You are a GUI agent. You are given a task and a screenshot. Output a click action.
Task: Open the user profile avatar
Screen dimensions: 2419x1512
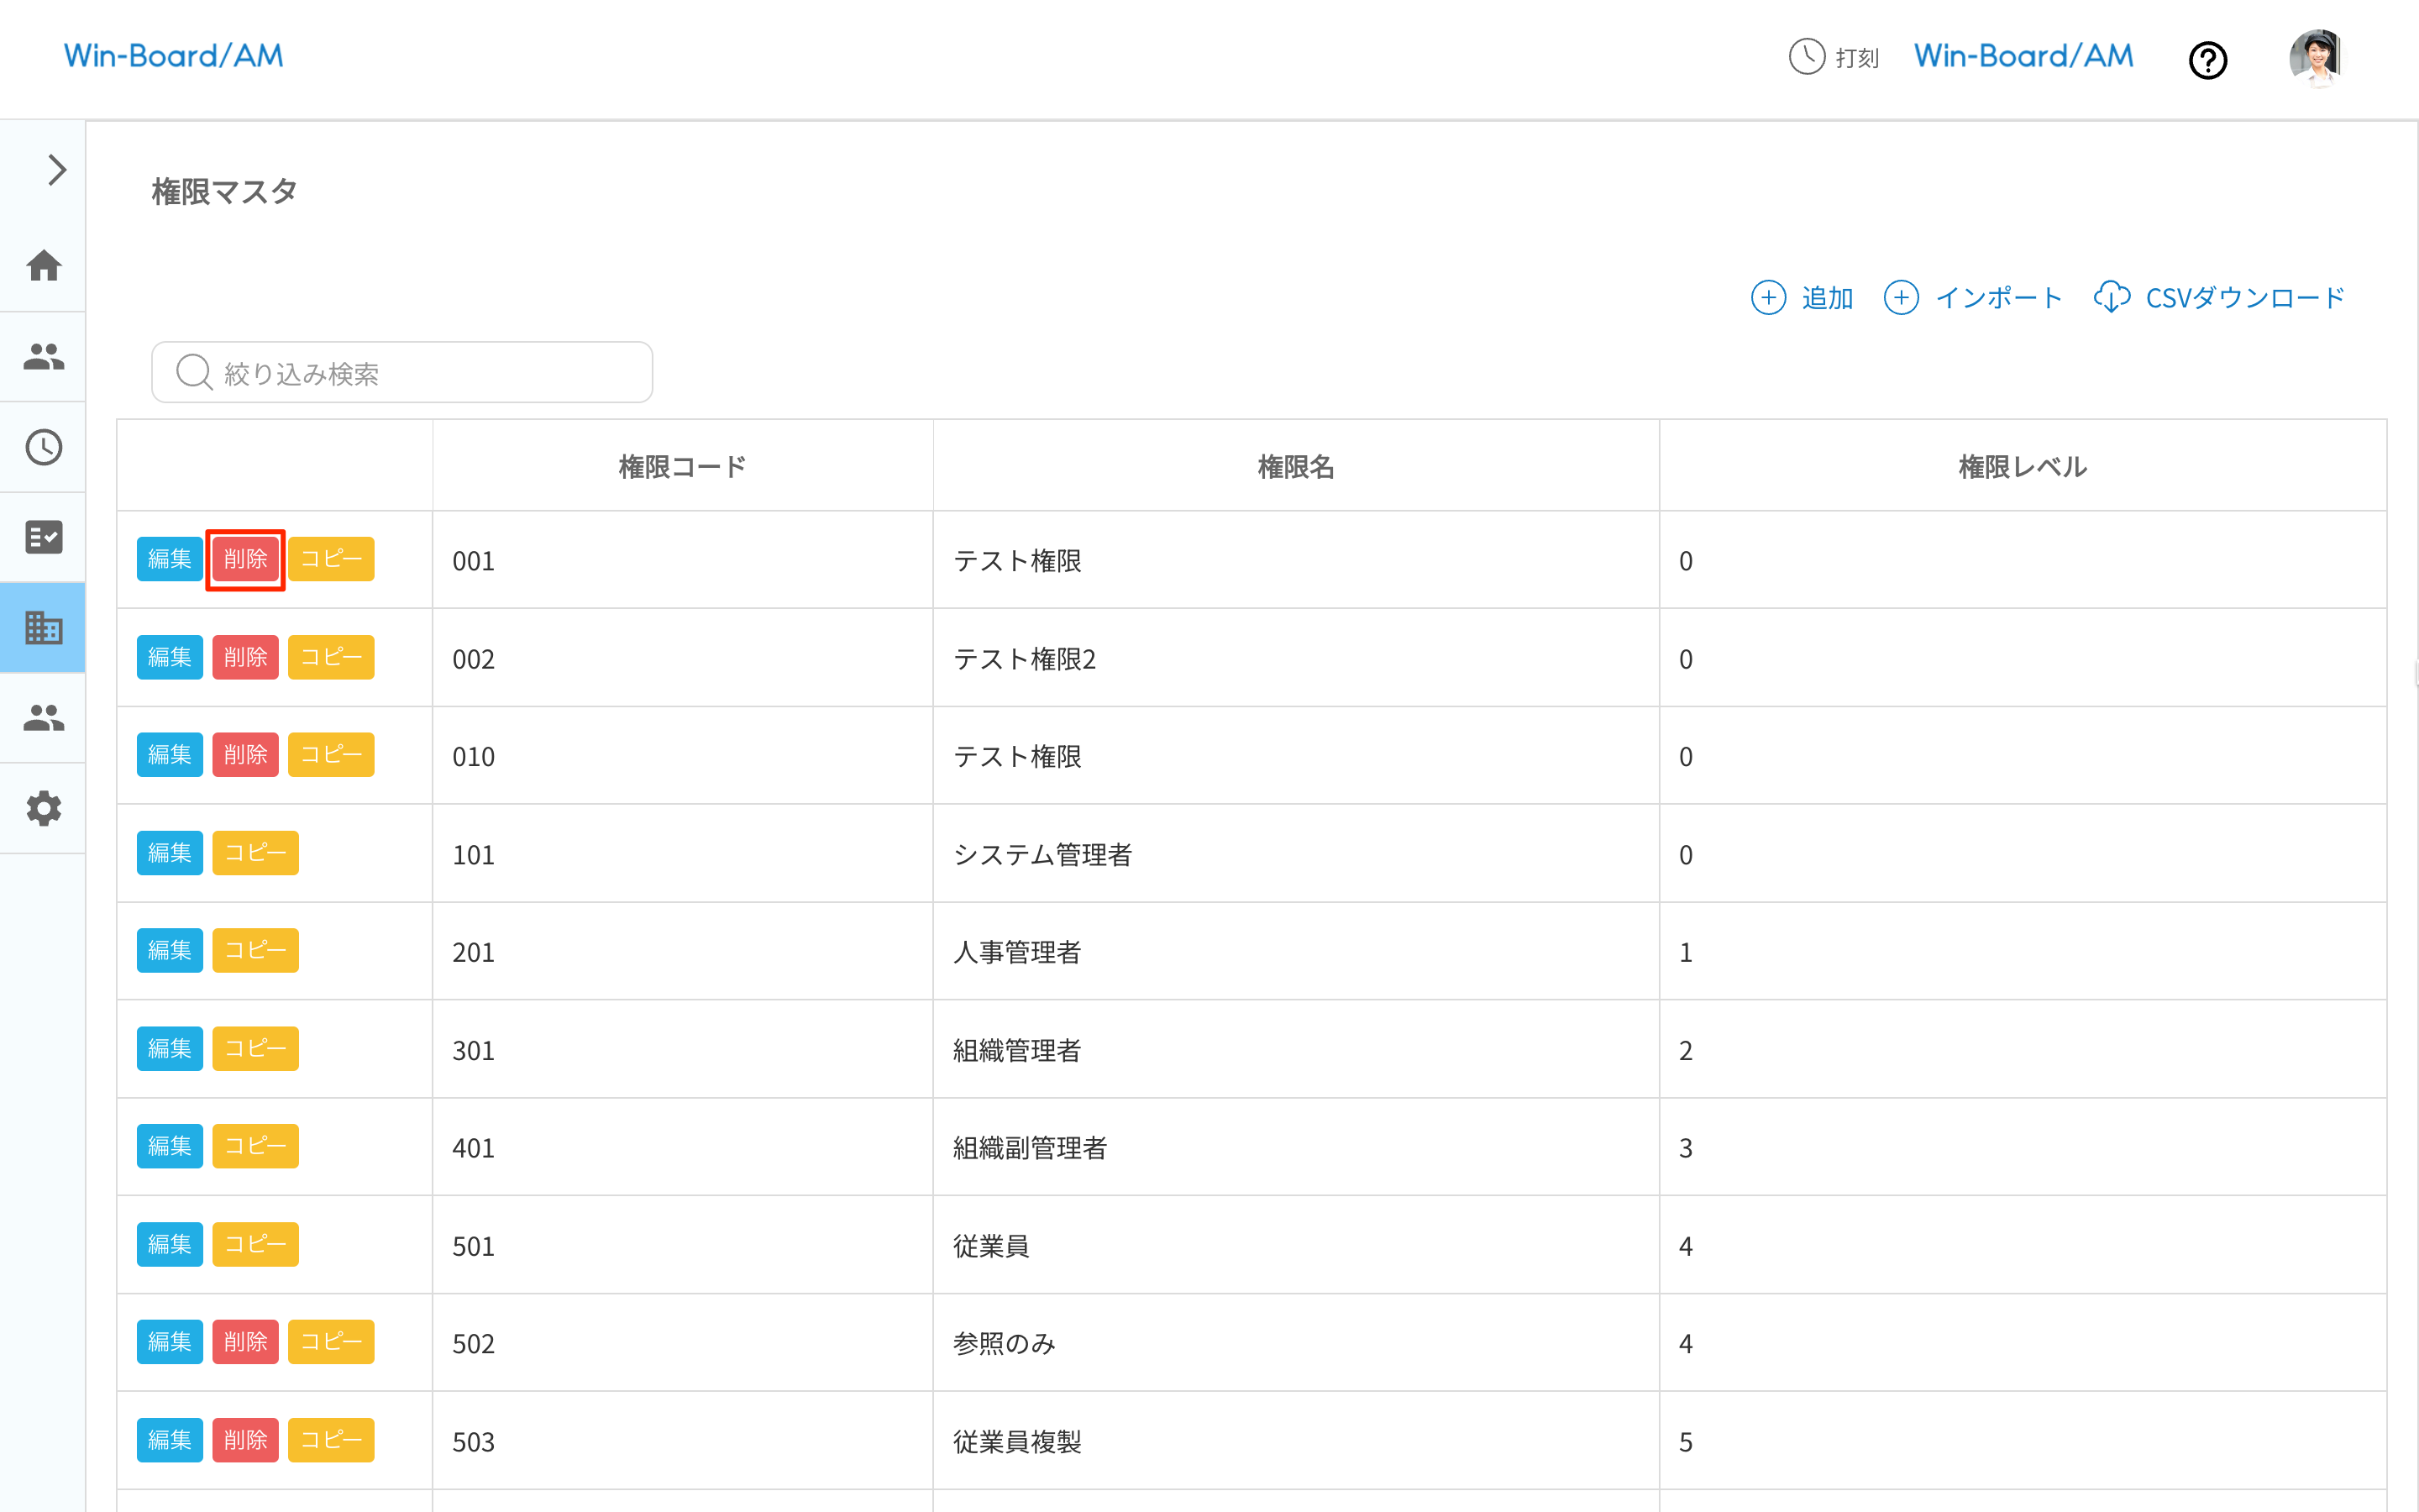tap(2316, 58)
